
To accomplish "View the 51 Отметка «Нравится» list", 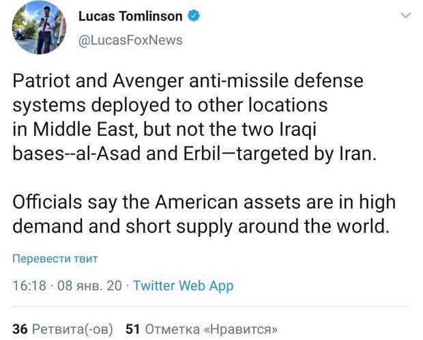I will 201,329.
